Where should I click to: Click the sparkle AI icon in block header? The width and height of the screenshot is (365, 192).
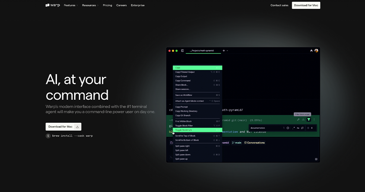pos(298,119)
